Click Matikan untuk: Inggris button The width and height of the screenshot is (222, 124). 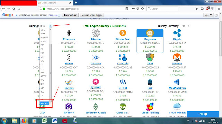pyautogui.click(x=92, y=15)
